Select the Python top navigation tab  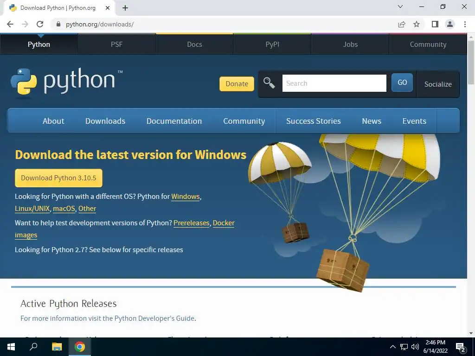tap(39, 44)
